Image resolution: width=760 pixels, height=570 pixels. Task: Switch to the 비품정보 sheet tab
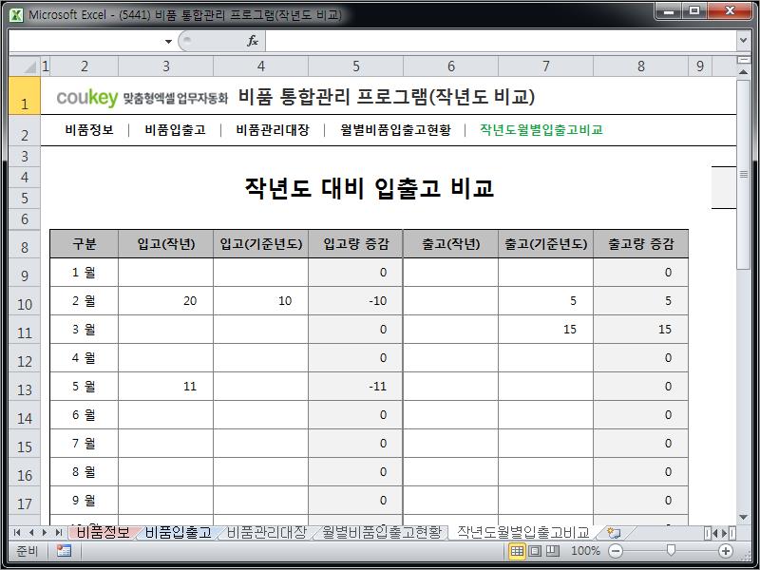[103, 533]
